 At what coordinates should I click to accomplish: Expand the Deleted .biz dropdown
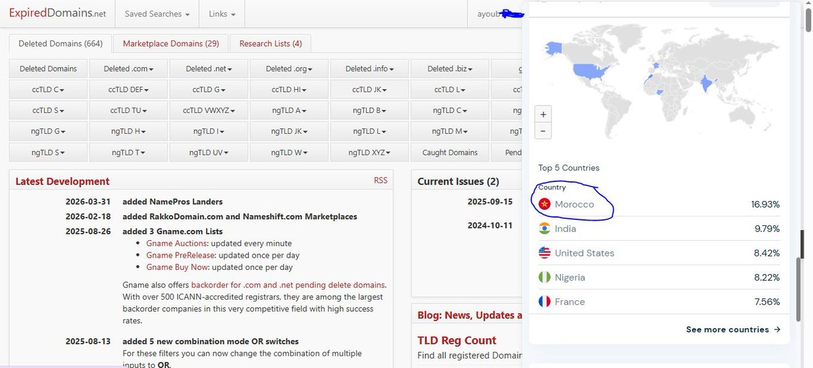(x=450, y=68)
